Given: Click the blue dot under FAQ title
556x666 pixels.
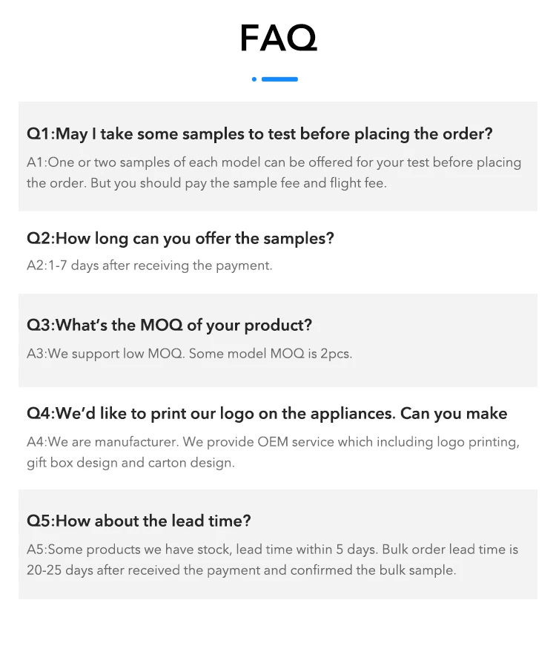Looking at the screenshot, I should [254, 79].
